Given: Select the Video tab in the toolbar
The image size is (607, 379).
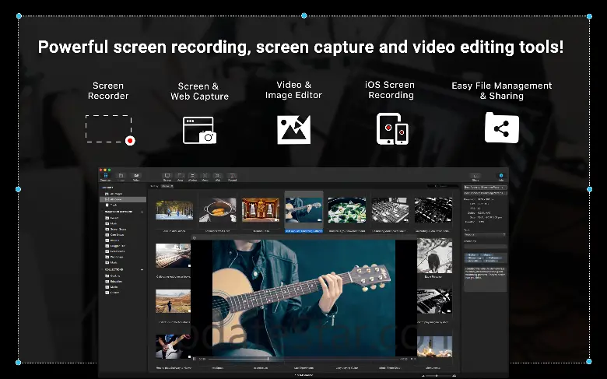Looking at the screenshot, I should [136, 177].
